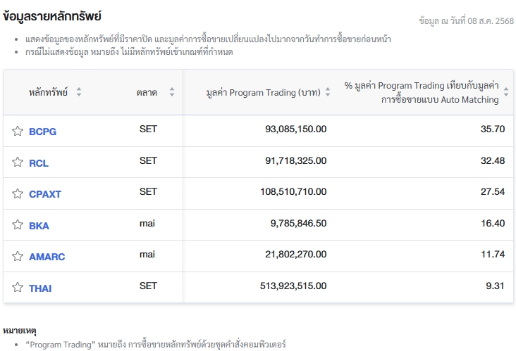Open the BKA stock link
The height and width of the screenshot is (351, 516).
tap(39, 226)
